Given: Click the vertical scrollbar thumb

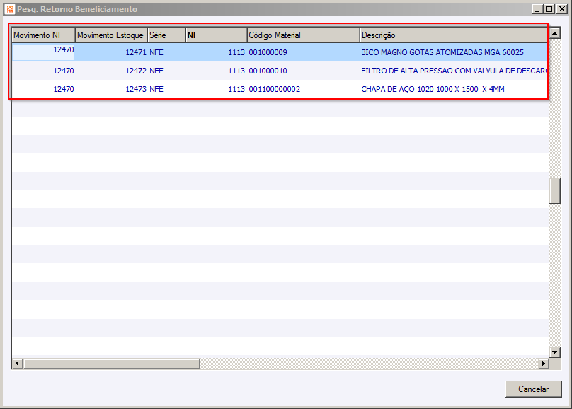Looking at the screenshot, I should click(x=555, y=191).
